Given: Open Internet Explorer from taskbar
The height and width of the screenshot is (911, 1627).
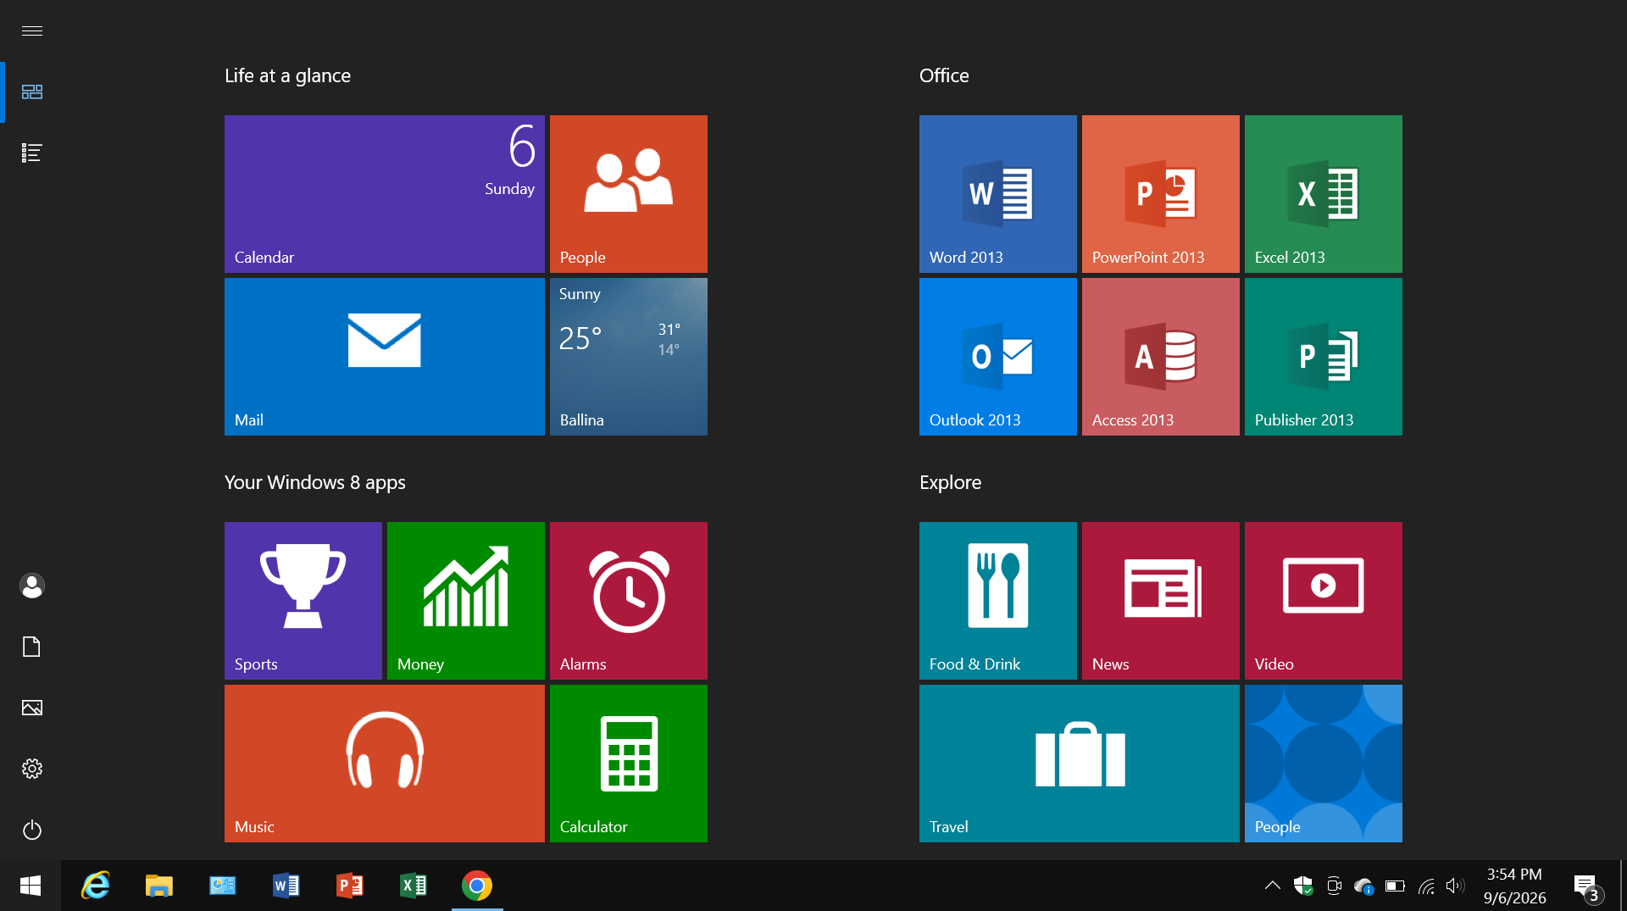Looking at the screenshot, I should [x=96, y=886].
